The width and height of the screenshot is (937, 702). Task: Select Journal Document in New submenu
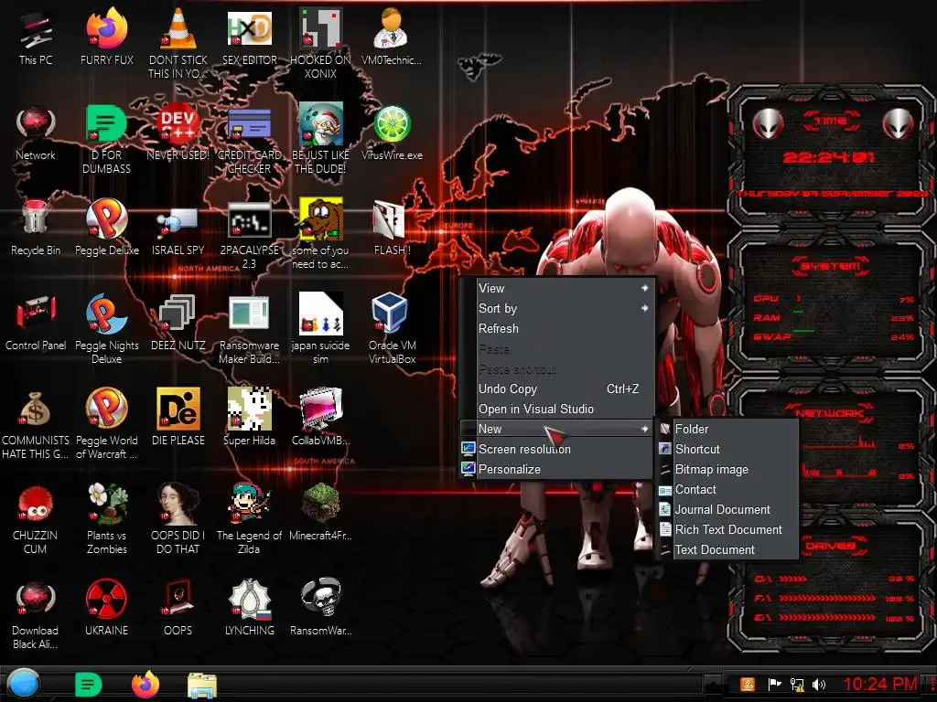[x=727, y=510]
